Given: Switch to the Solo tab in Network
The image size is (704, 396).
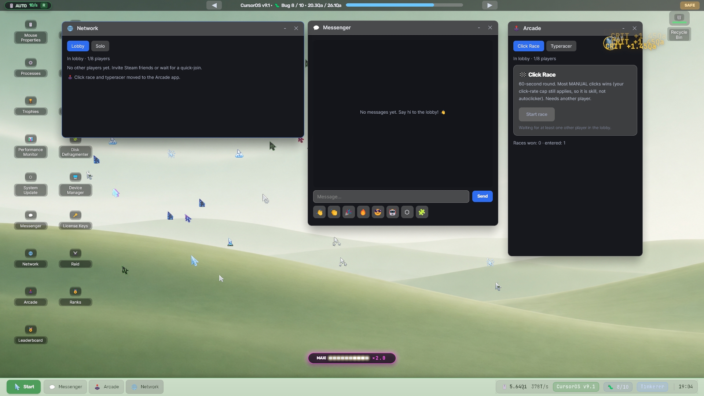Looking at the screenshot, I should tap(100, 46).
